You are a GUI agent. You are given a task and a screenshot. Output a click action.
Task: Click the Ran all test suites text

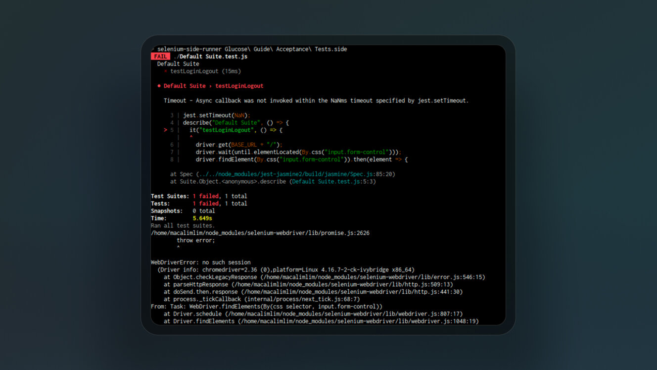pos(183,225)
